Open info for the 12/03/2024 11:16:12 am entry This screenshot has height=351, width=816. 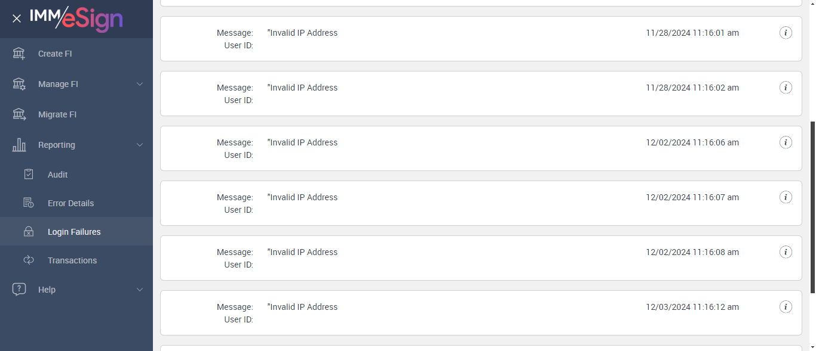click(x=786, y=307)
